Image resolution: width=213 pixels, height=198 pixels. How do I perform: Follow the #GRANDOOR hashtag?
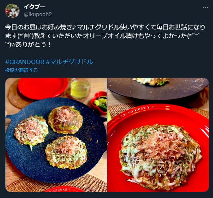25,62
